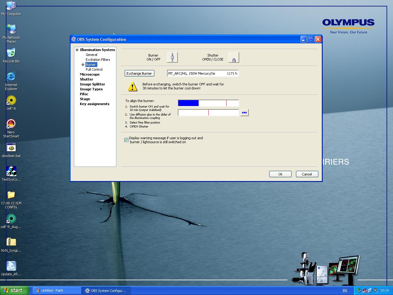The image size is (393, 295).
Task: Open the Image Splitter configuration section
Action: point(92,84)
